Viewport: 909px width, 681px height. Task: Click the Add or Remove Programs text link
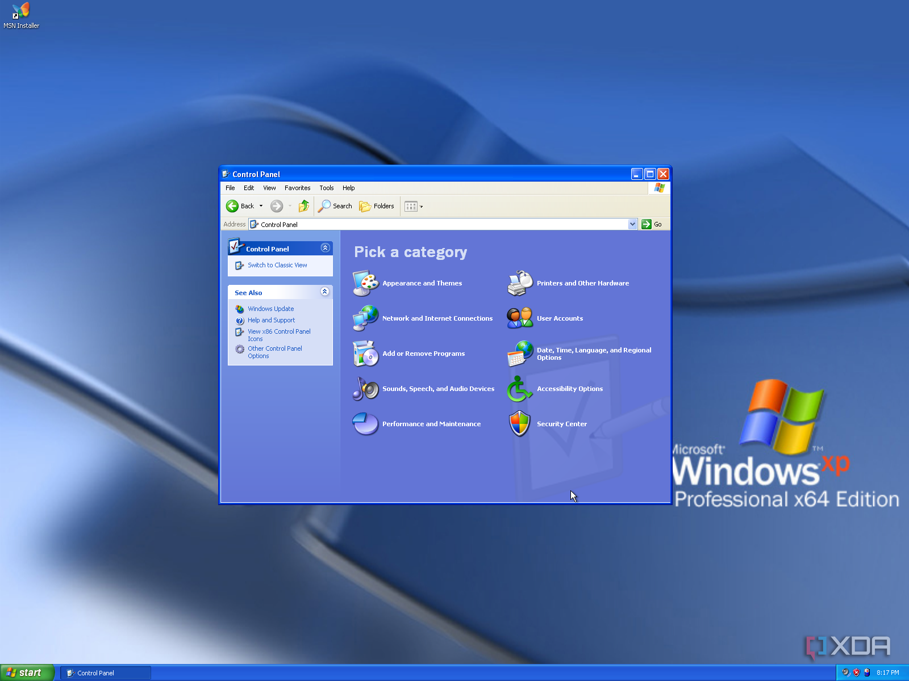click(x=424, y=354)
